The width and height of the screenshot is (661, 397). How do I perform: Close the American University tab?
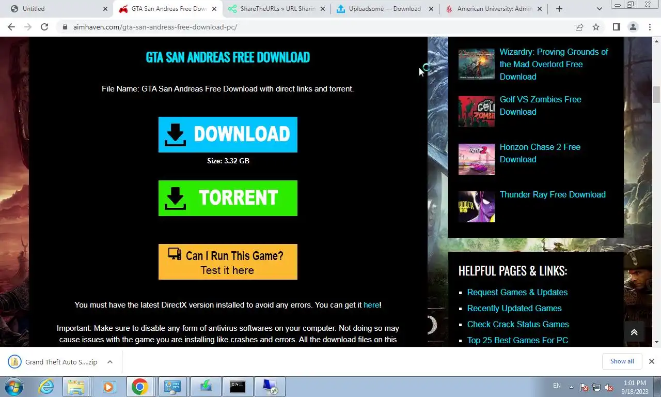pos(540,9)
